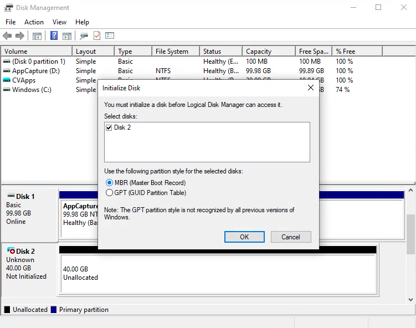
Task: Select the Disk 0 partition 1 volume icon
Action: click(x=7, y=61)
